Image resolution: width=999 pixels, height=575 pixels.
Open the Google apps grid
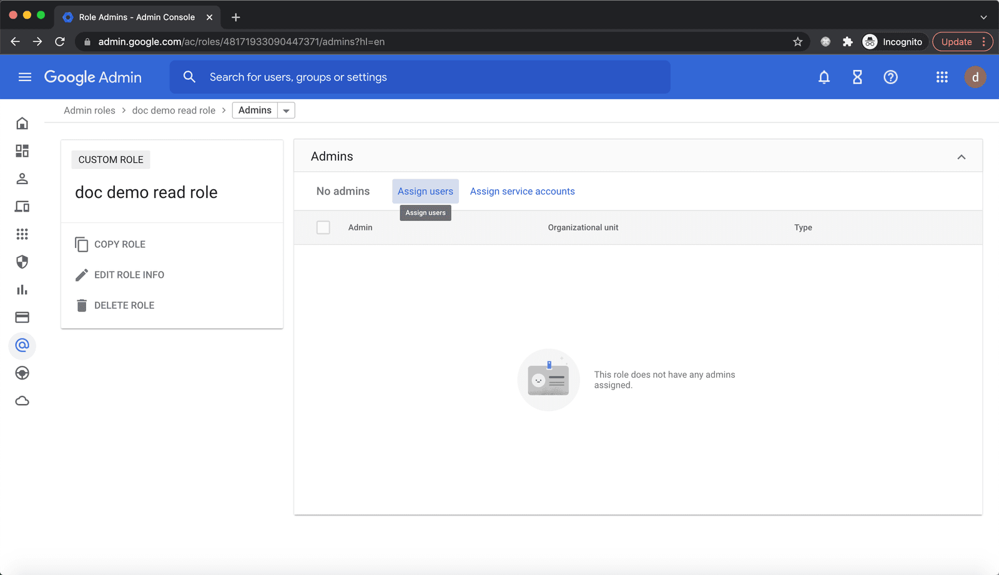pos(942,77)
